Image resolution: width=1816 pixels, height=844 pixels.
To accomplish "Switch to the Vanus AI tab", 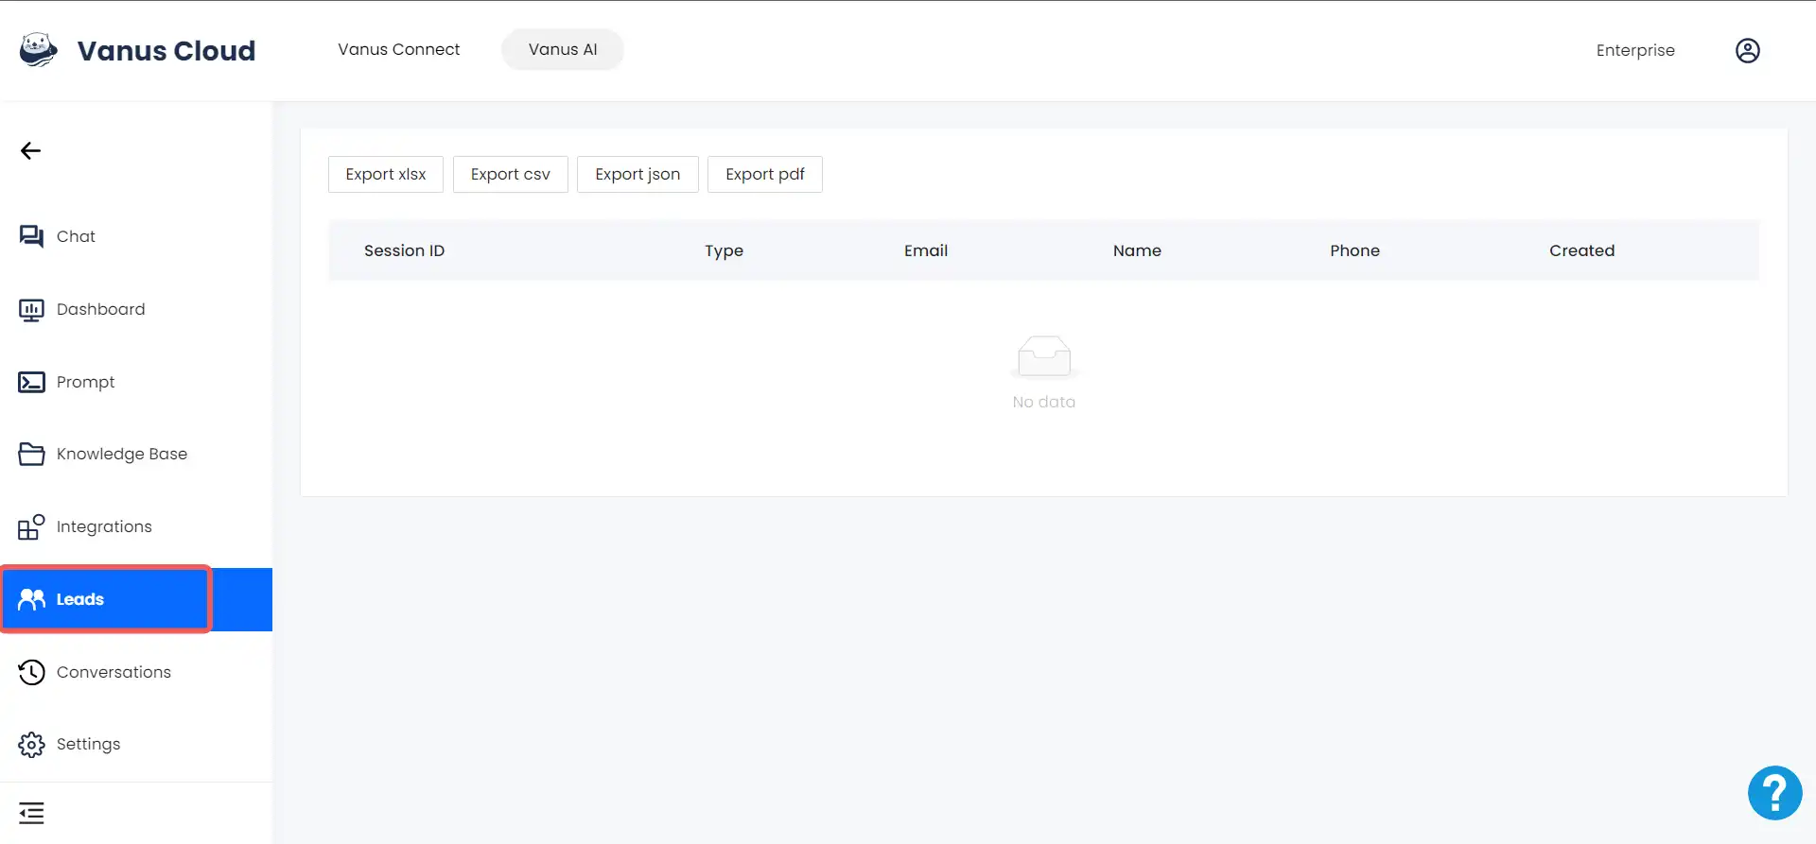I will pyautogui.click(x=563, y=49).
